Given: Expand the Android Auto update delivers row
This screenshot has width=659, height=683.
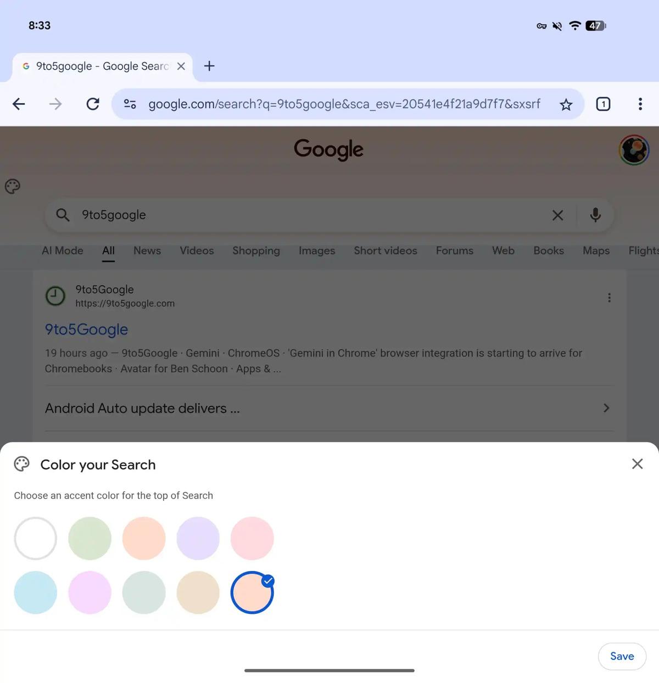Looking at the screenshot, I should click(x=329, y=408).
